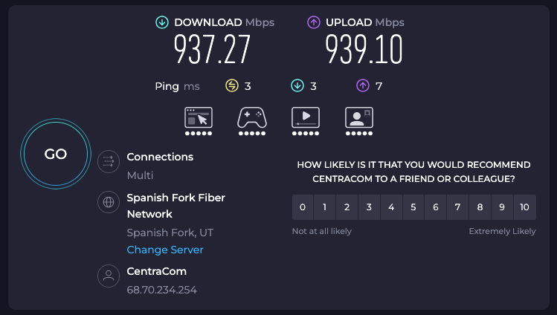The width and height of the screenshot is (557, 315).
Task: Click the Multi connections setting
Action: pyautogui.click(x=140, y=175)
